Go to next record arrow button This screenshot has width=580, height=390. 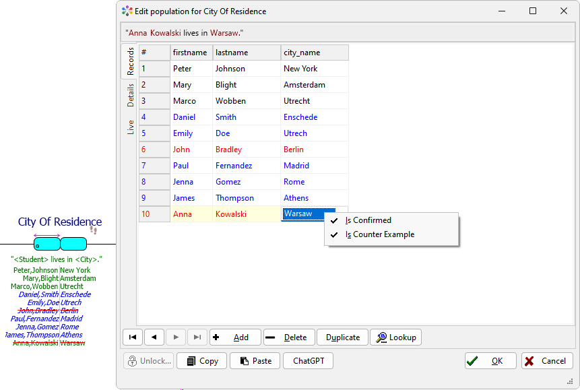click(x=176, y=337)
